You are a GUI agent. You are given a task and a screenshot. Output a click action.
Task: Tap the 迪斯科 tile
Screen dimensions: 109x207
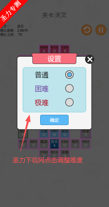tap(33, 144)
